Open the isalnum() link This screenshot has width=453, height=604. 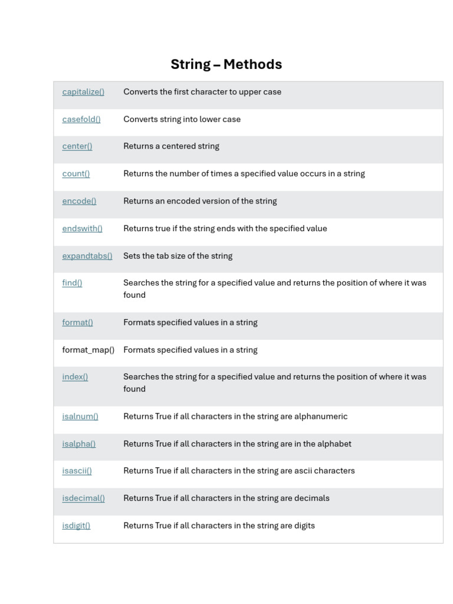80,416
